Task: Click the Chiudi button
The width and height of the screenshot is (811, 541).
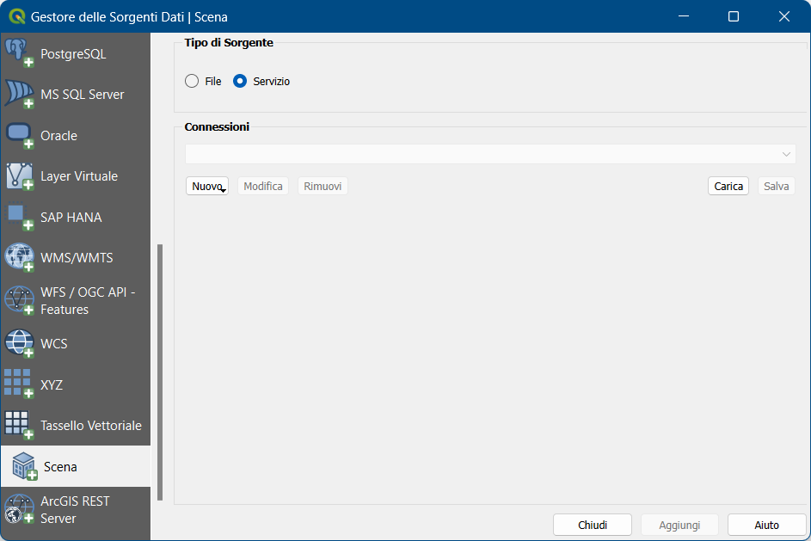Action: pyautogui.click(x=593, y=525)
